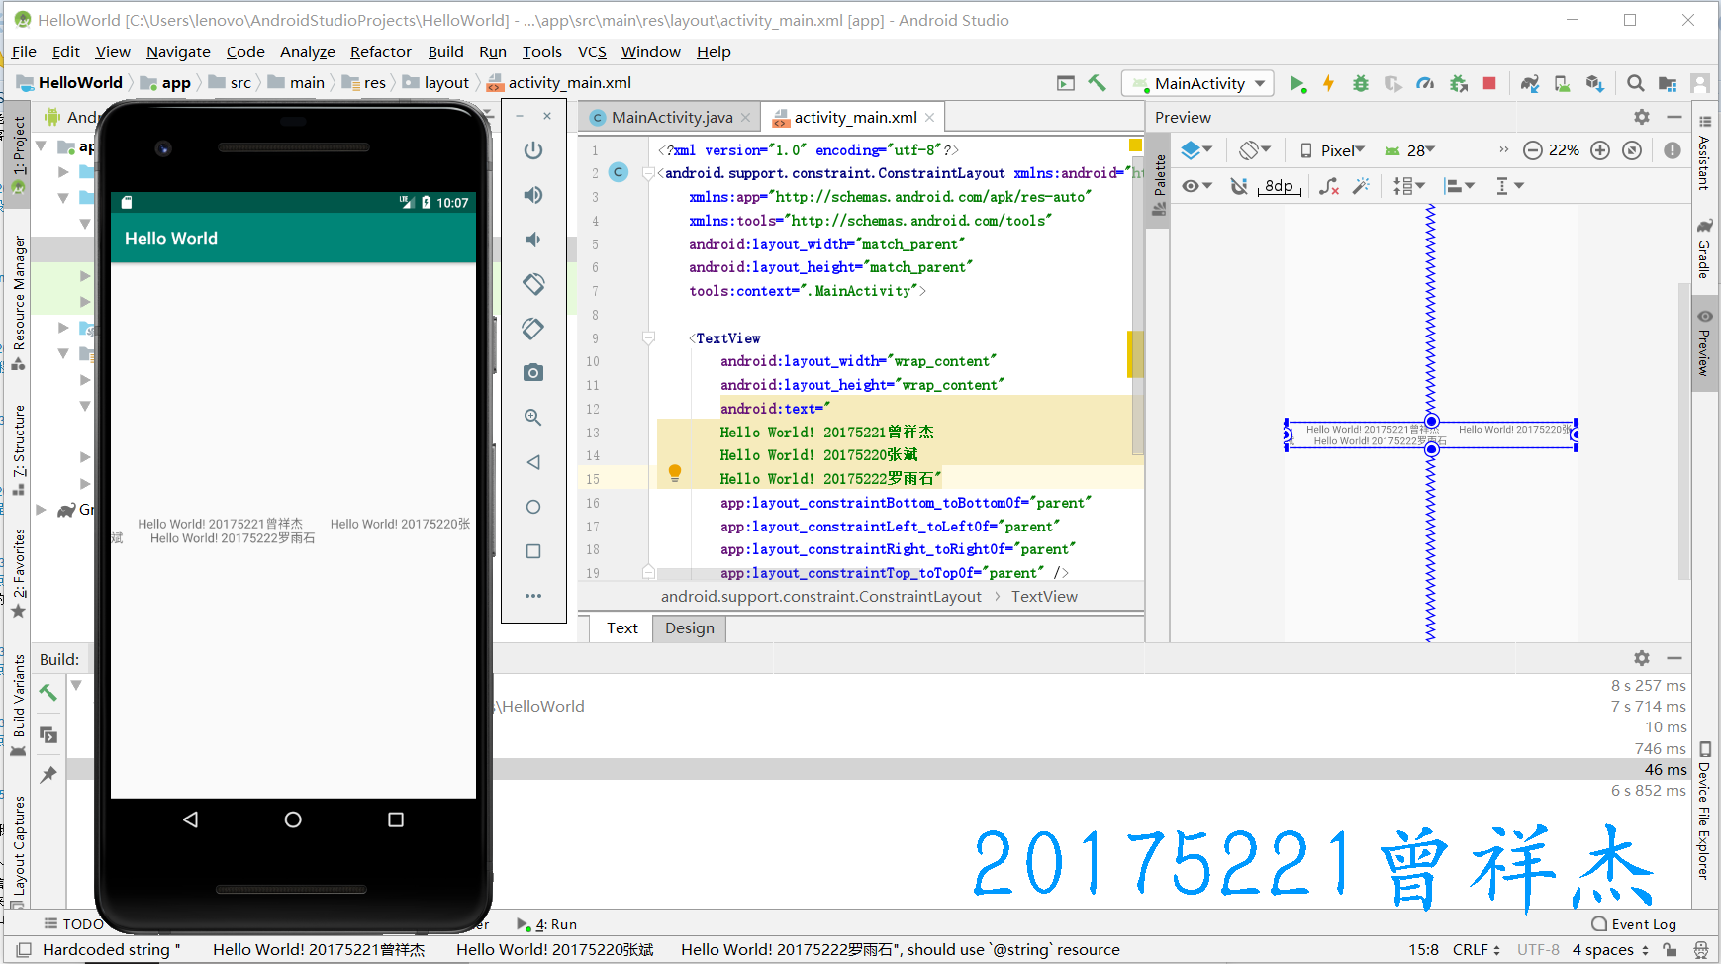Open the design surface layers dropdown

pos(1196,150)
